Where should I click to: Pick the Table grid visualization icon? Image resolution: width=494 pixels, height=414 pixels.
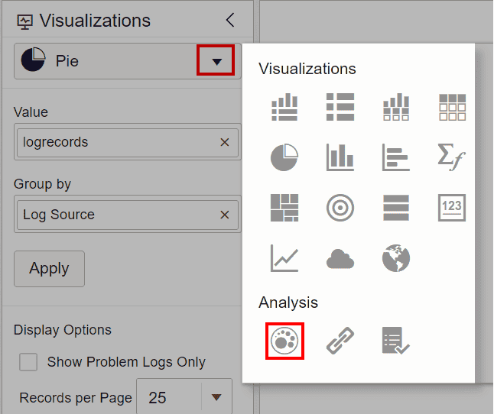[452, 107]
